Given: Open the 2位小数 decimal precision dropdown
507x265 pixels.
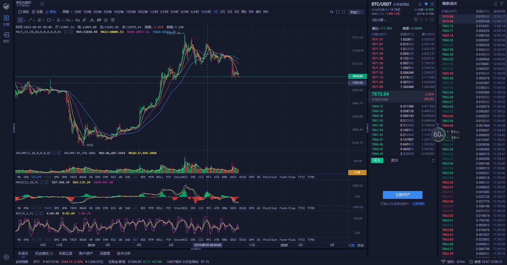Looking at the screenshot, I should click(379, 20).
